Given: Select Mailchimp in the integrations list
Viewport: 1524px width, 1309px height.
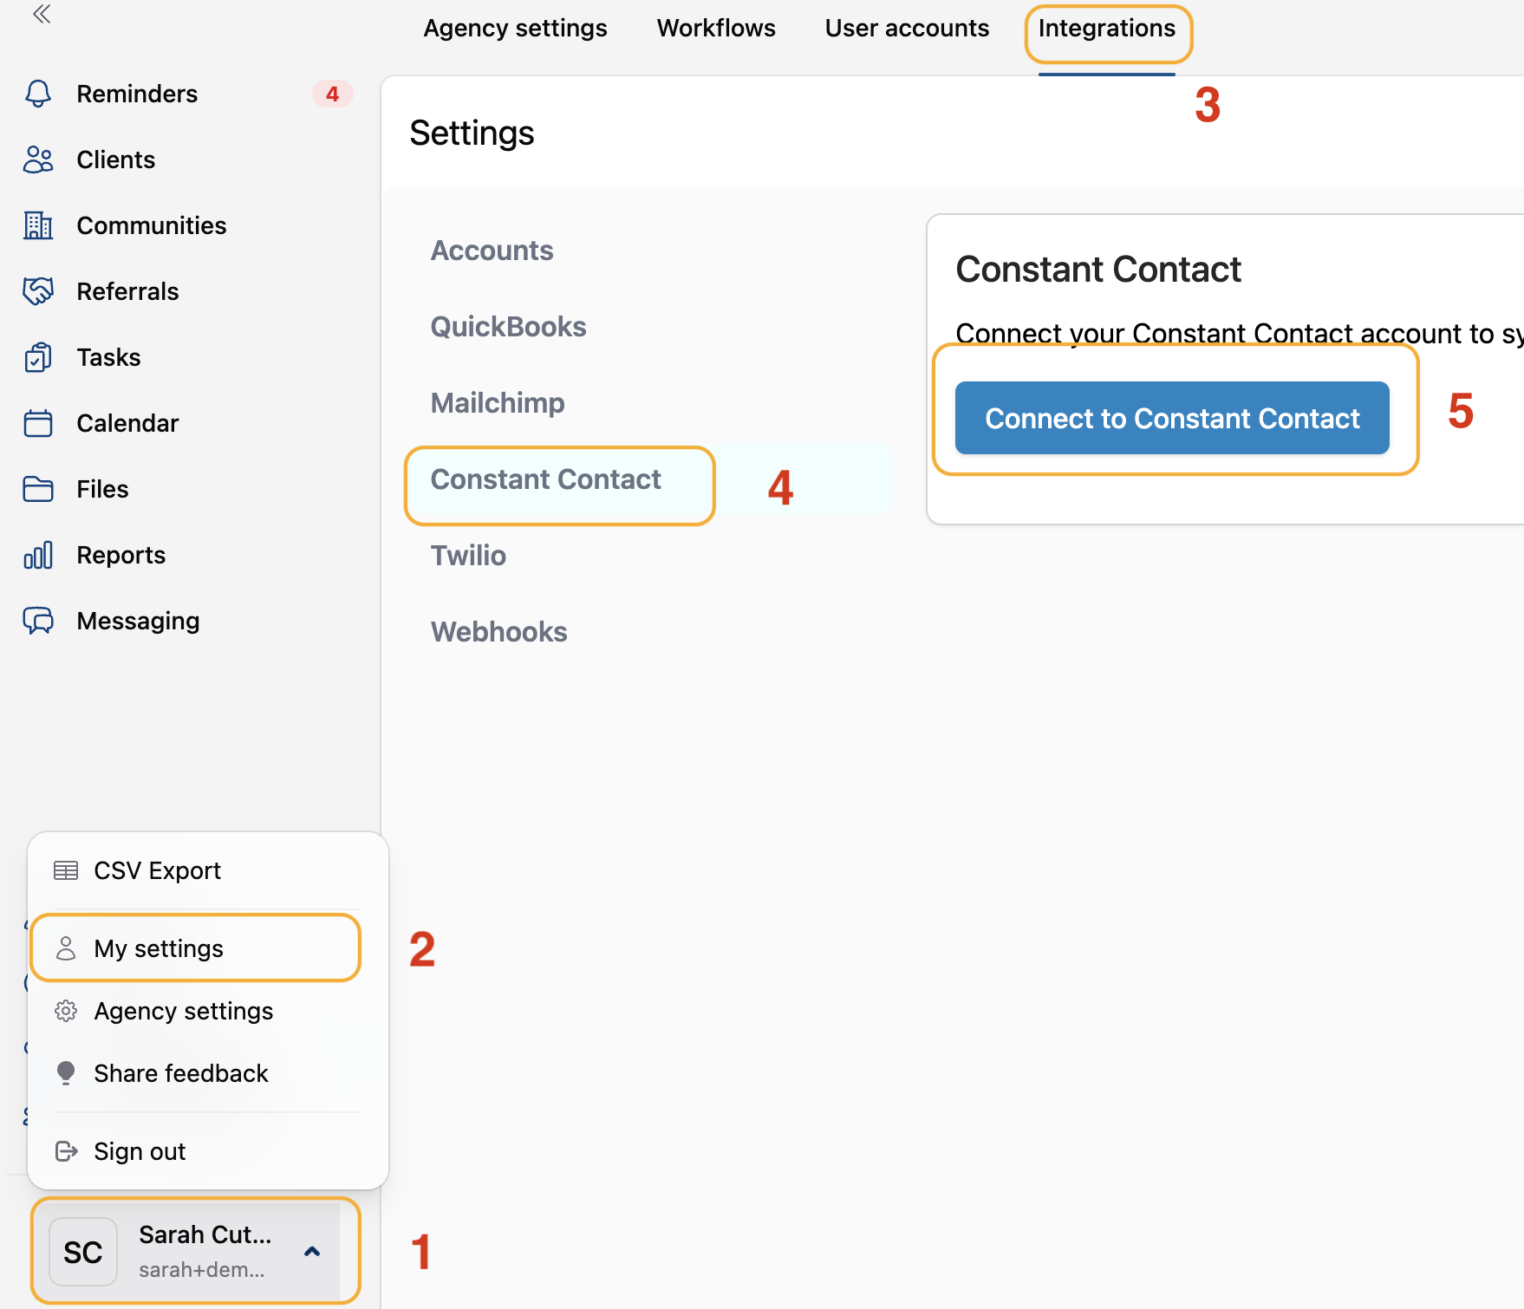Looking at the screenshot, I should [x=498, y=403].
